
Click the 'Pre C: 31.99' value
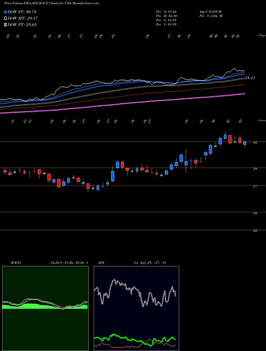click(x=167, y=24)
